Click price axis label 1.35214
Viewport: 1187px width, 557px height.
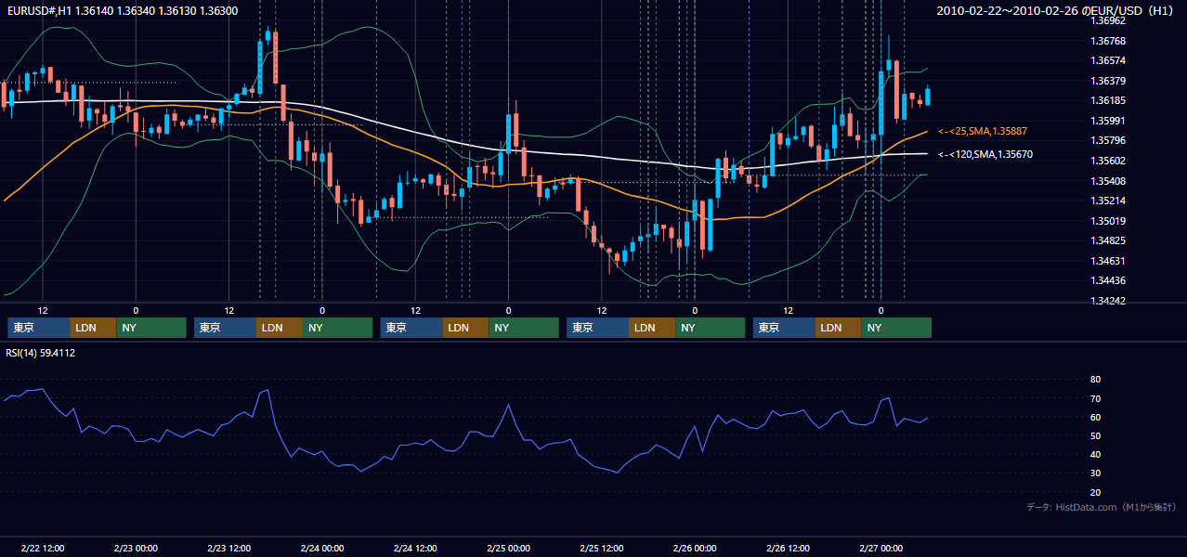point(1107,201)
